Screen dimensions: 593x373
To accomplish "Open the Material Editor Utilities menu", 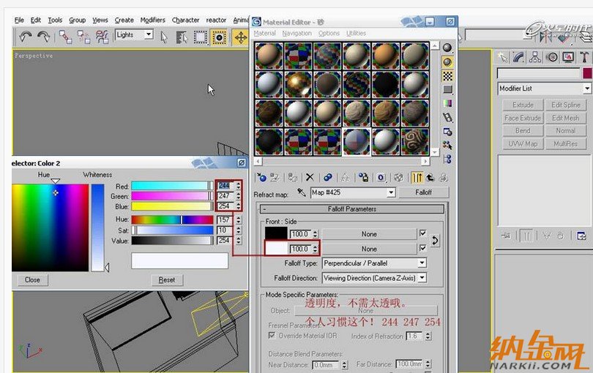I will click(x=357, y=33).
